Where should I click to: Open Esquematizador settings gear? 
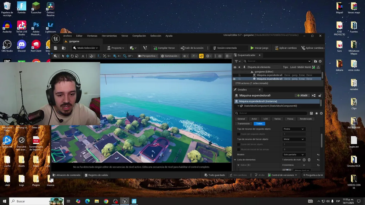320,61
